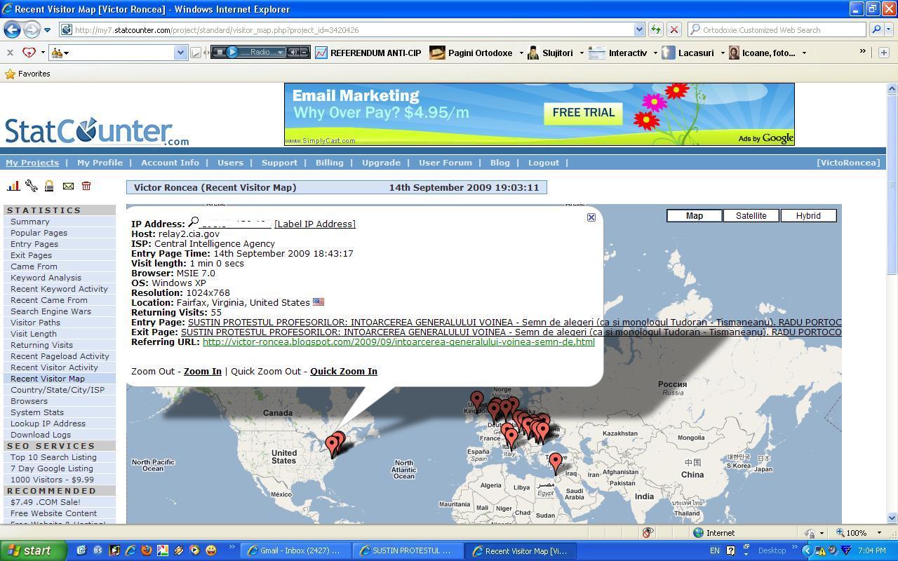Select the map marker over the United Kingdom
The image size is (898, 561).
pos(477,401)
